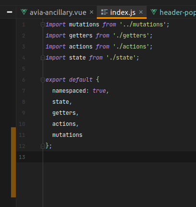Click the 'export' keyword on line 6
196x207 pixels.
pos(56,80)
